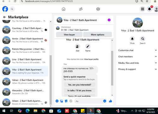Attach a photo using the image icon
Screen dimensions: 158x114
coord(62,101)
